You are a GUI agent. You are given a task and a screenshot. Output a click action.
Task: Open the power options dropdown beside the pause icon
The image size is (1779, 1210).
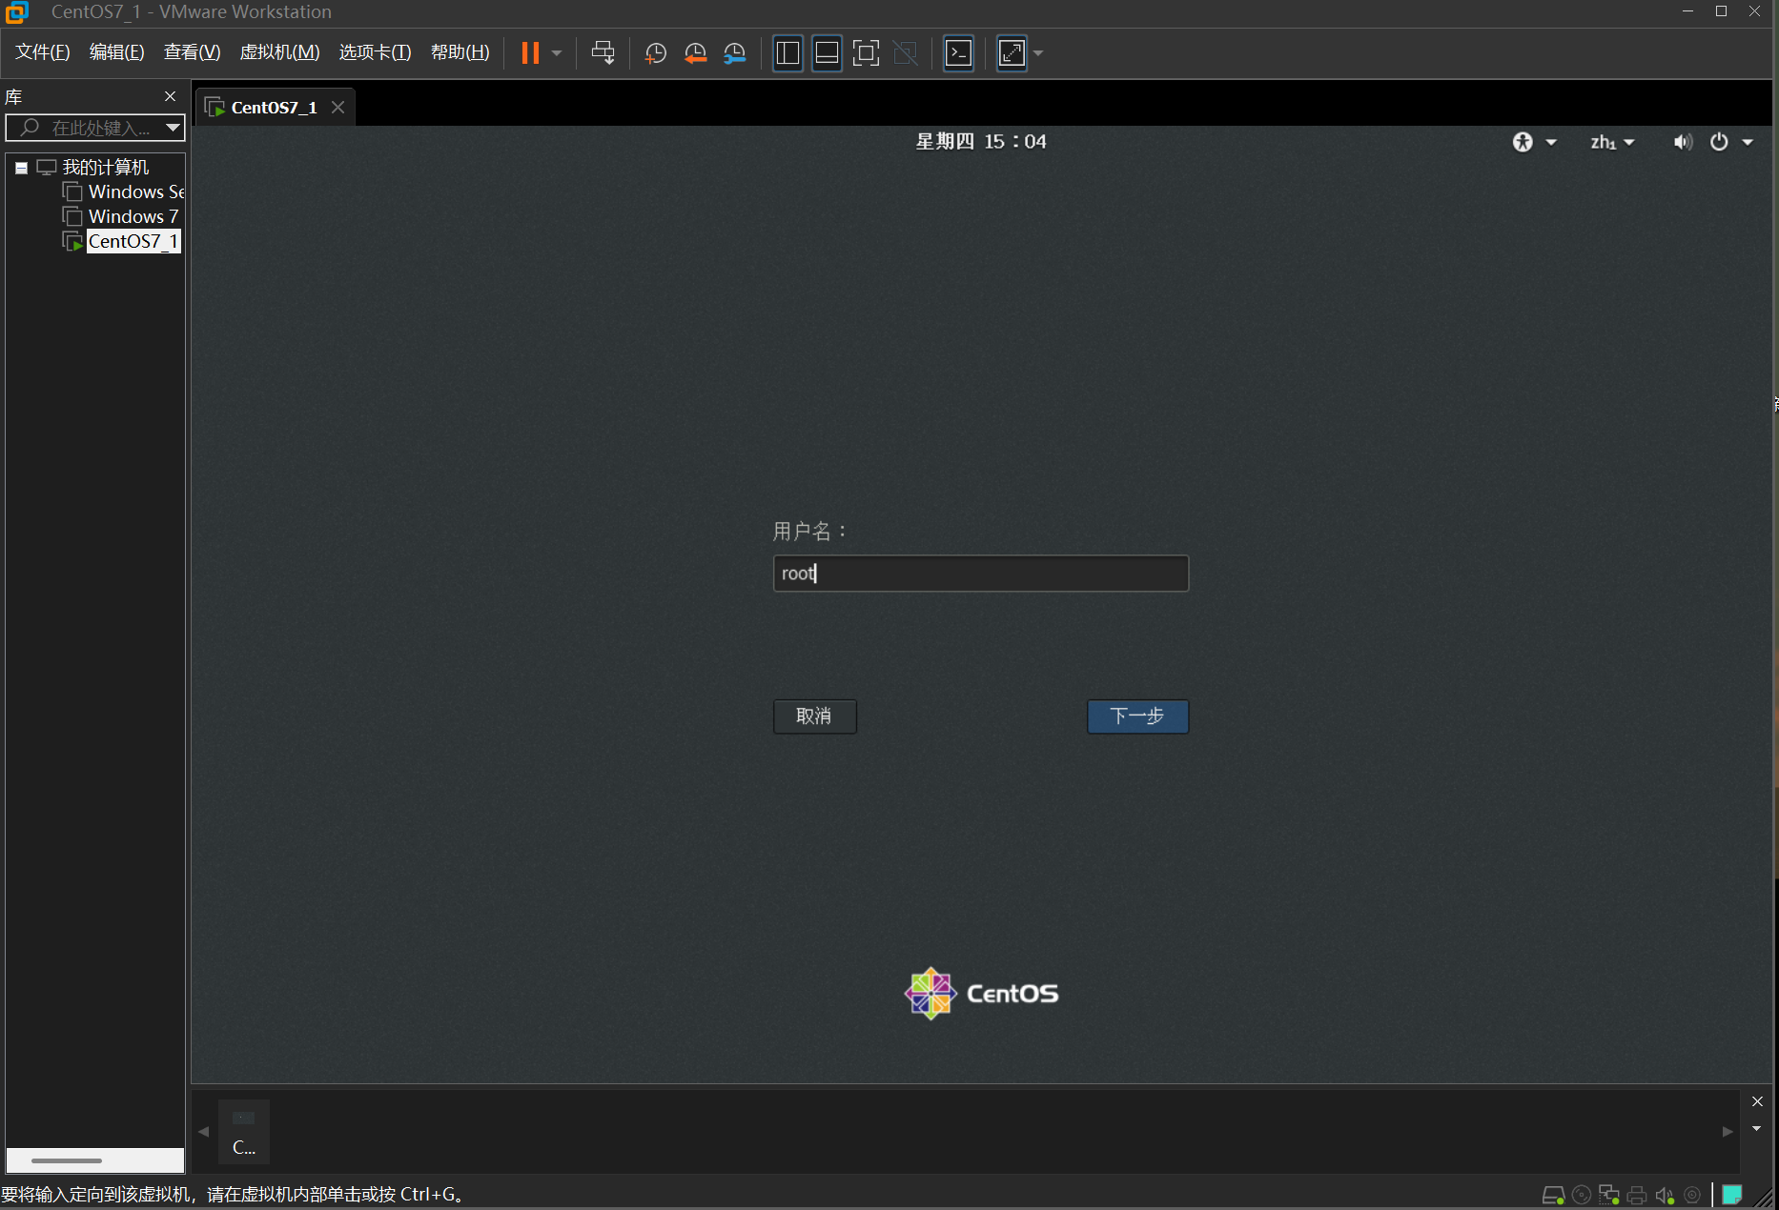point(557,53)
